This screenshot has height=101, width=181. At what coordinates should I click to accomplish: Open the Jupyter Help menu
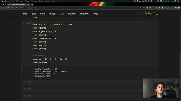tap(95, 14)
